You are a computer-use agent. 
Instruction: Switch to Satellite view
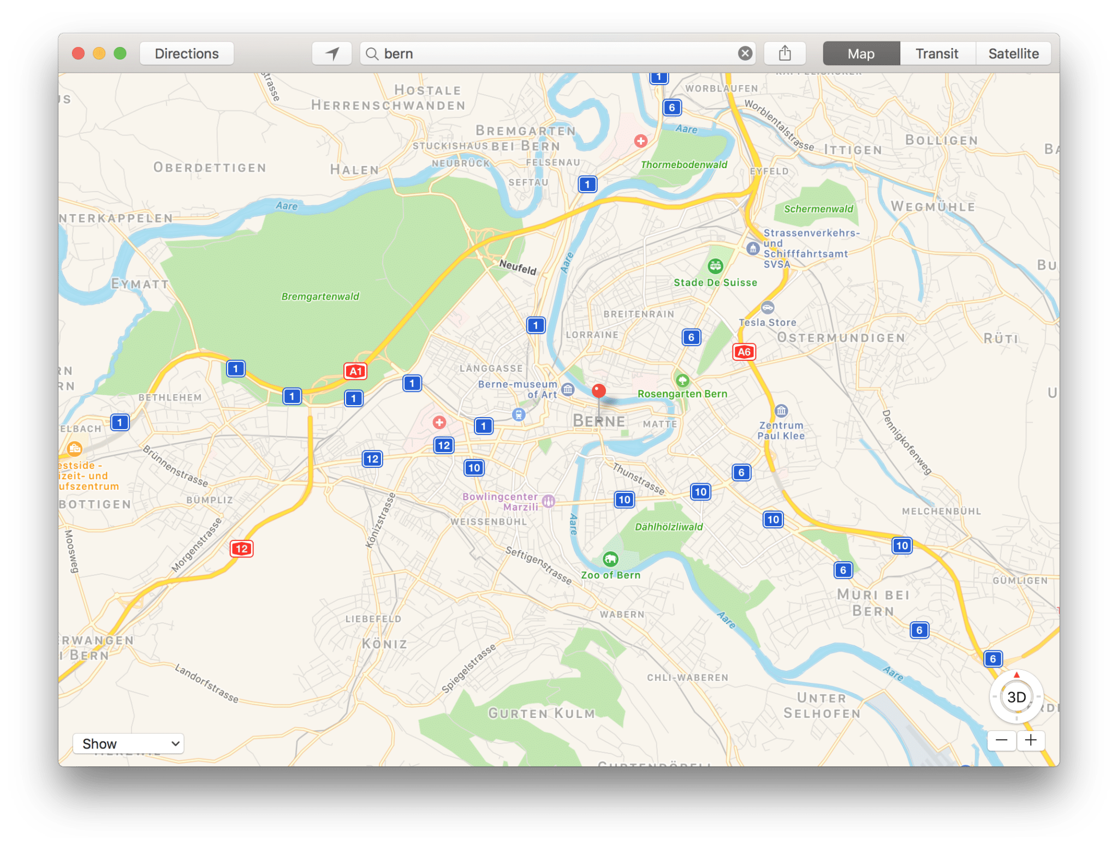1013,54
